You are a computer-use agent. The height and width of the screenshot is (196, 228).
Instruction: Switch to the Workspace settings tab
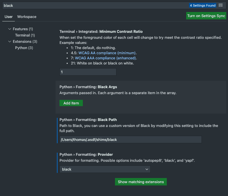pos(27,17)
